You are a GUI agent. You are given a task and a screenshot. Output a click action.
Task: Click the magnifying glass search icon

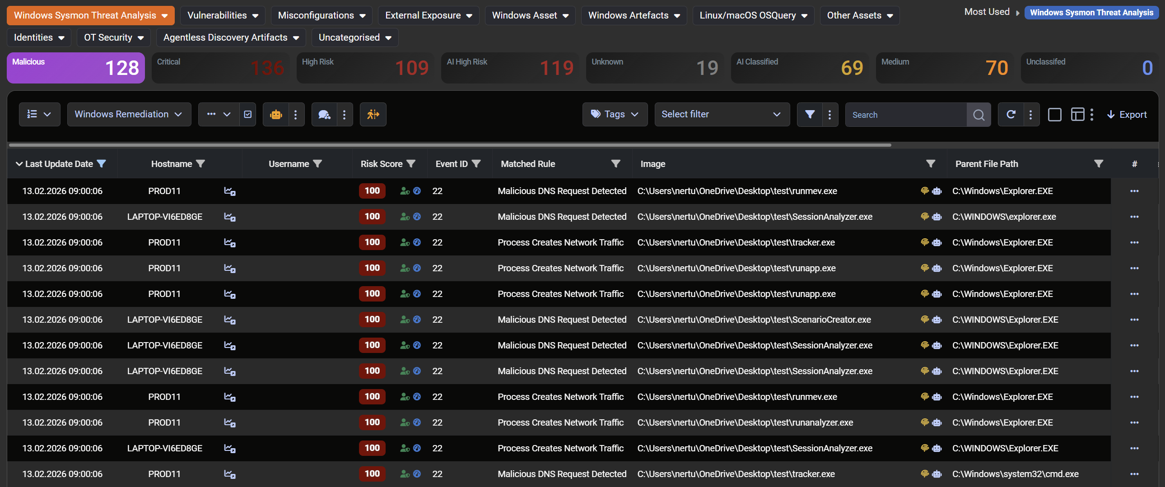[978, 115]
